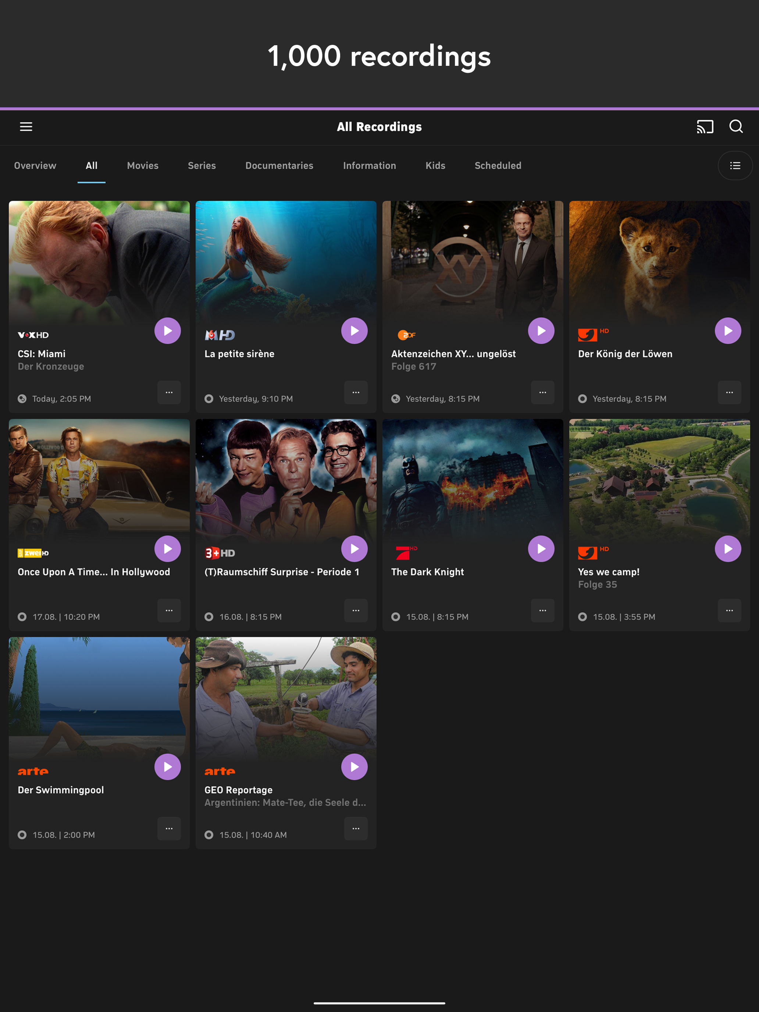The height and width of the screenshot is (1012, 759).
Task: Click the '17.08. | 10:20 PM' timestamp
Action: (x=66, y=617)
